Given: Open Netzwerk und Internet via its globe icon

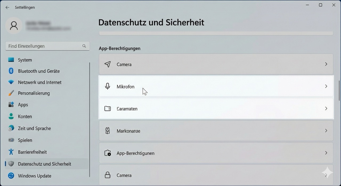Looking at the screenshot, I should pos(11,82).
